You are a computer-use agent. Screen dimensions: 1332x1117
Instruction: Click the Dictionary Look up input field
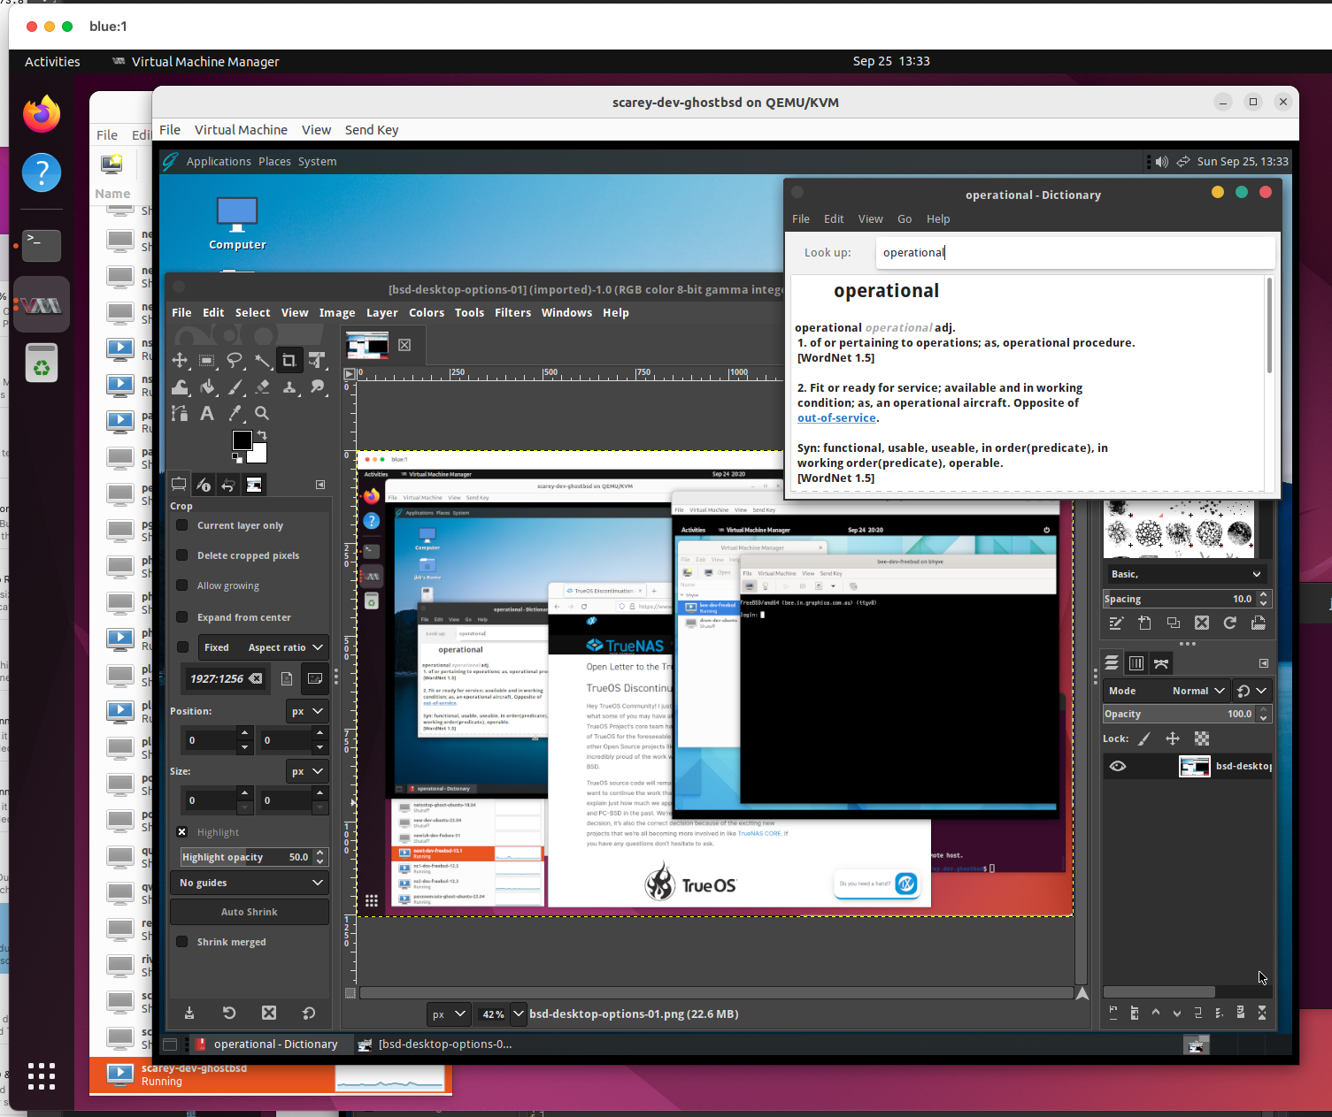[1075, 252]
